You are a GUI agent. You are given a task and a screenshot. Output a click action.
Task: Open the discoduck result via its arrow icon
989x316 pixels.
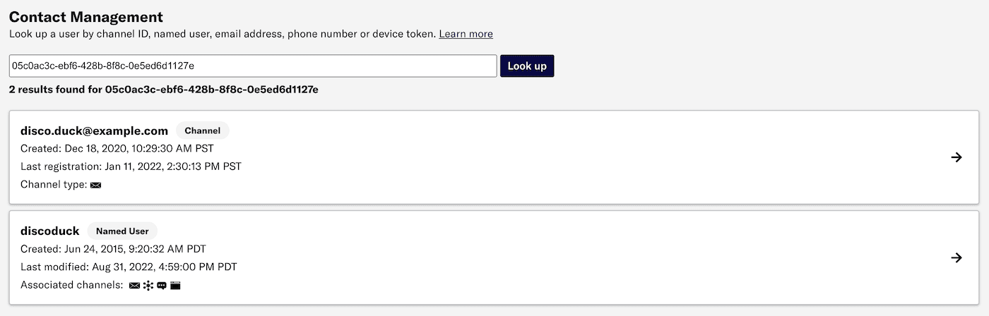[x=957, y=258]
